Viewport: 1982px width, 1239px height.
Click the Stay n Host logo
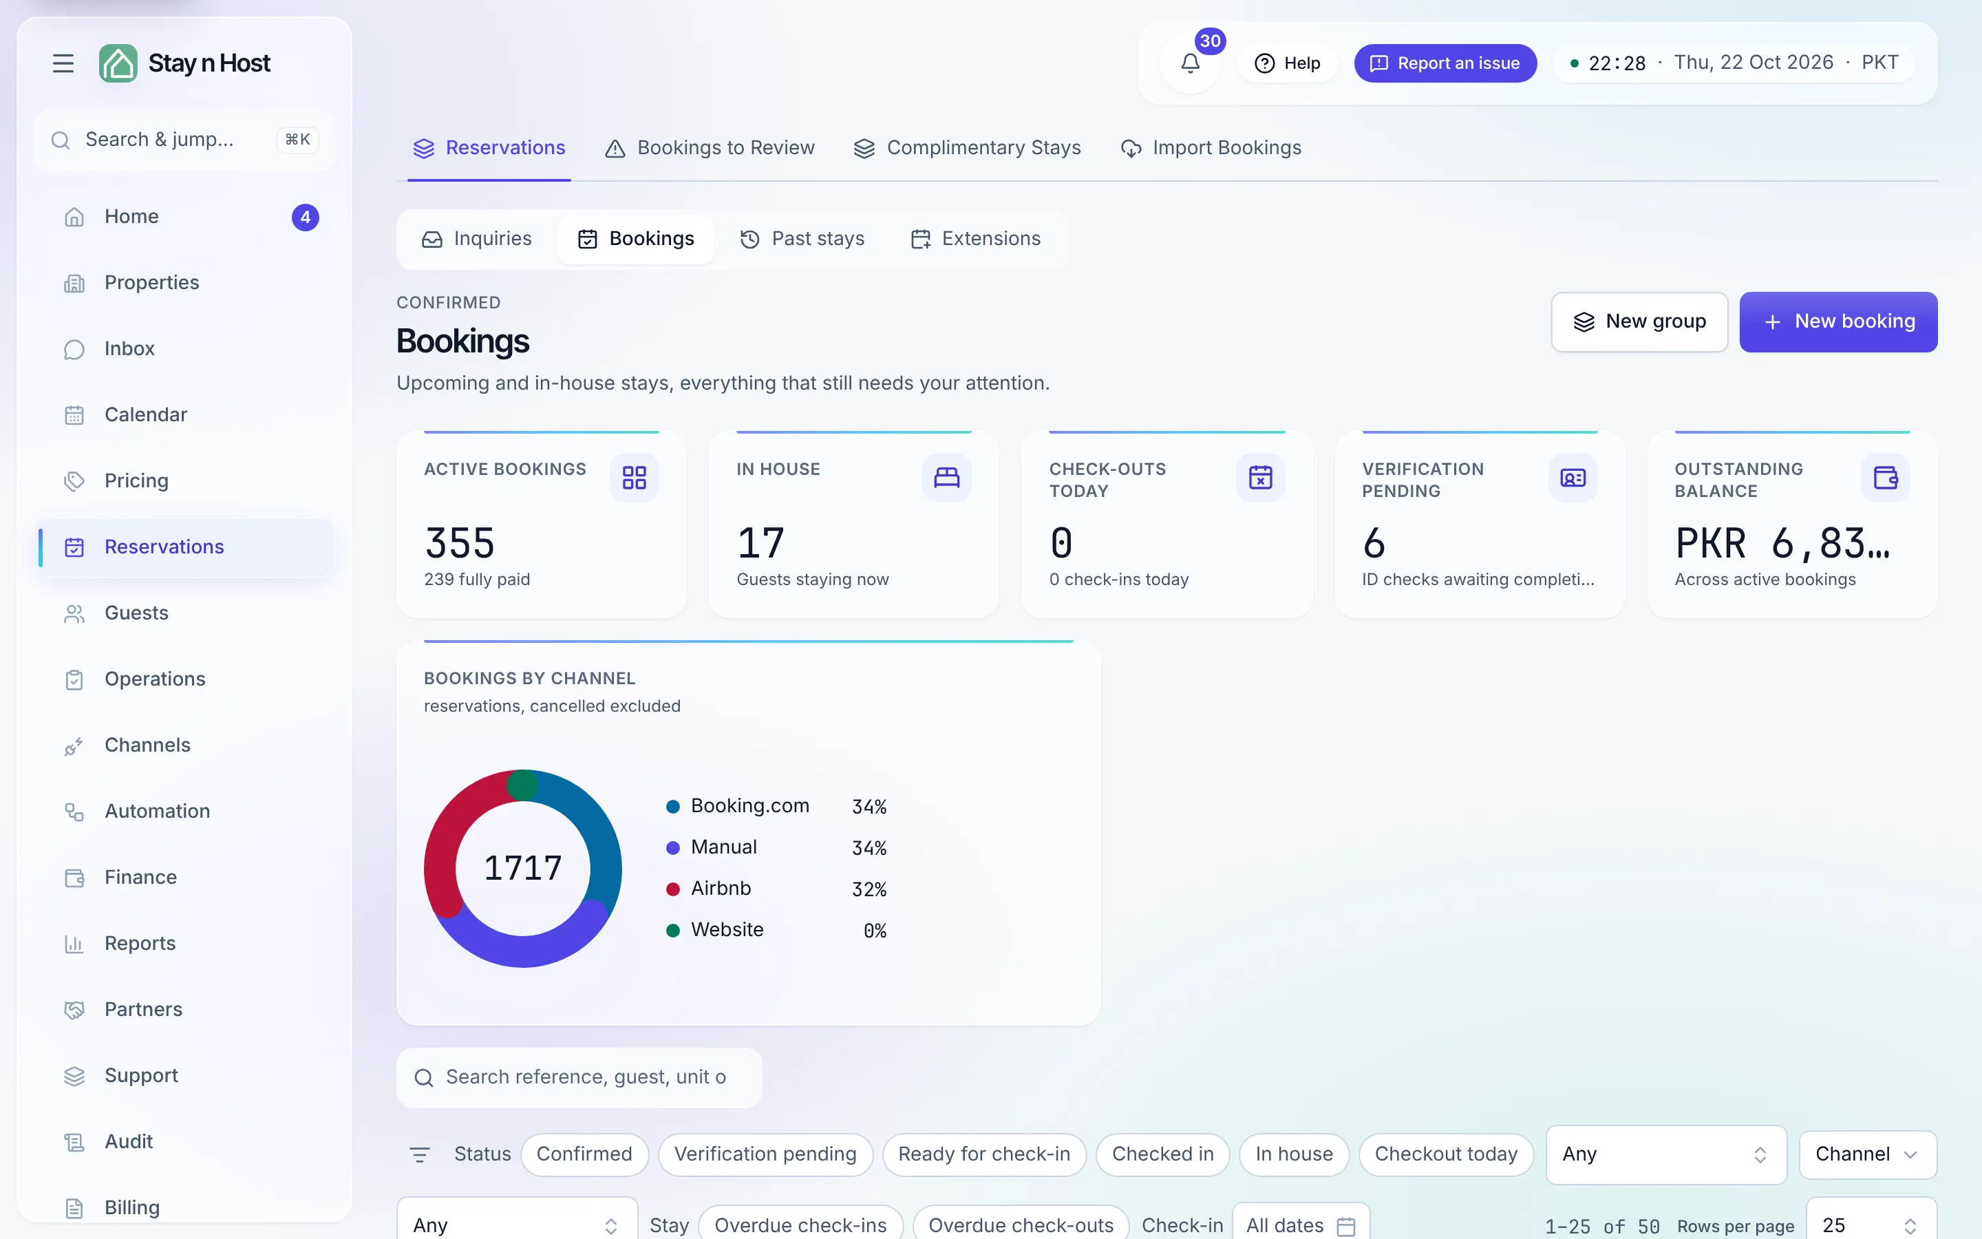point(185,63)
